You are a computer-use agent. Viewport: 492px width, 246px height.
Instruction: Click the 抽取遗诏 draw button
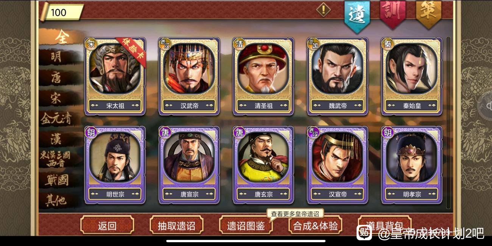pyautogui.click(x=176, y=226)
